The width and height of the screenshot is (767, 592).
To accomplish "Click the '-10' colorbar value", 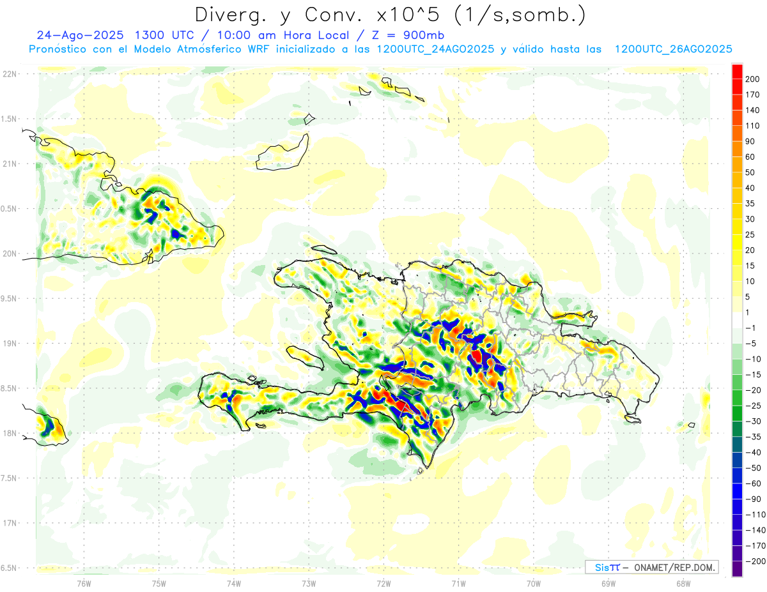I will (x=753, y=359).
